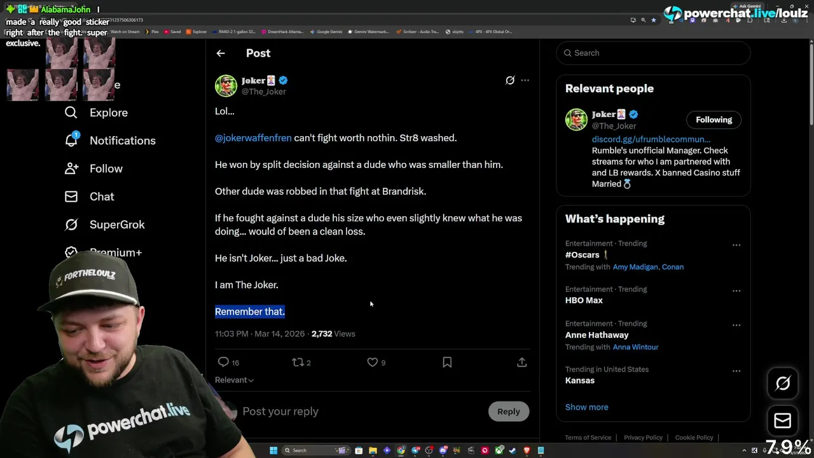Open the HBO Max trending topic
Image resolution: width=814 pixels, height=458 pixels.
584,300
